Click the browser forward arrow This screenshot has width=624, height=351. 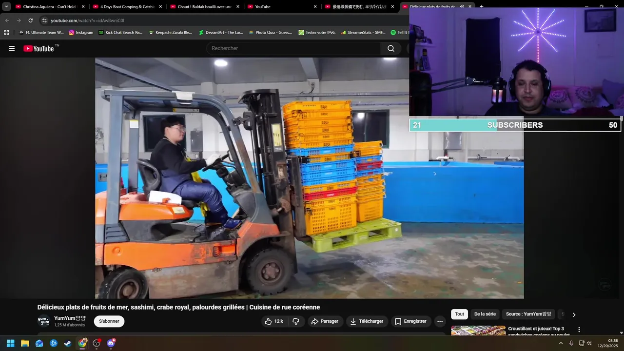19,20
